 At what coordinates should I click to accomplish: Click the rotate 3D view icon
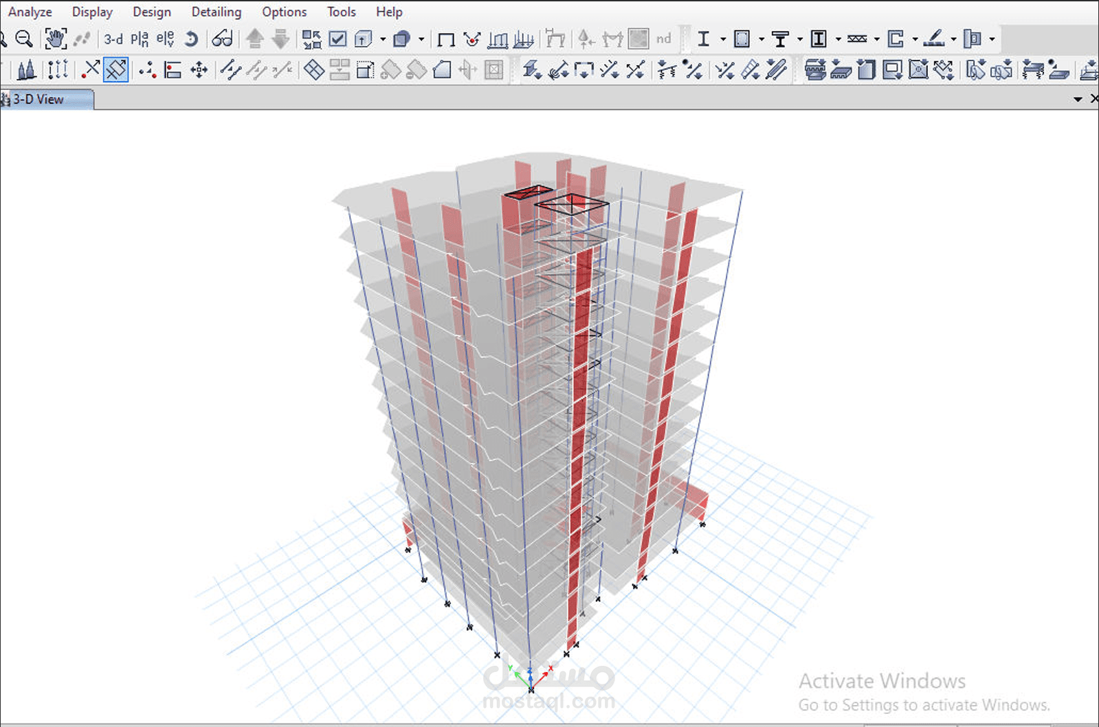point(192,39)
